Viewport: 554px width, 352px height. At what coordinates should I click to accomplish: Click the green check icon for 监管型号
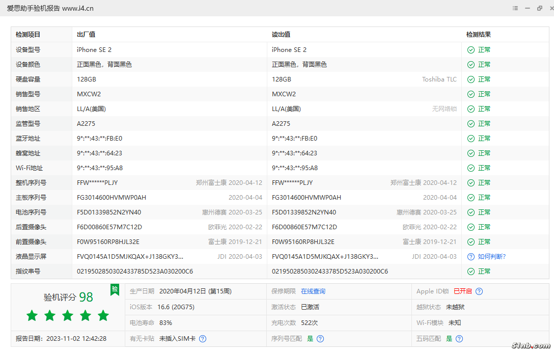coord(471,124)
